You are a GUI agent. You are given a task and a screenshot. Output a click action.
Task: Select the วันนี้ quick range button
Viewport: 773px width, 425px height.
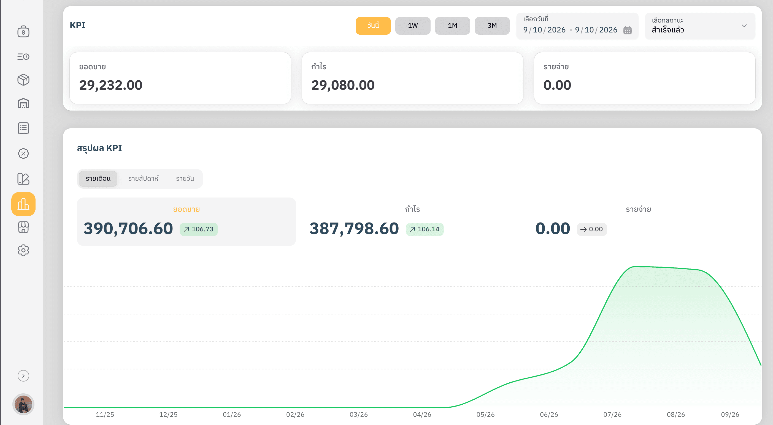coord(373,26)
